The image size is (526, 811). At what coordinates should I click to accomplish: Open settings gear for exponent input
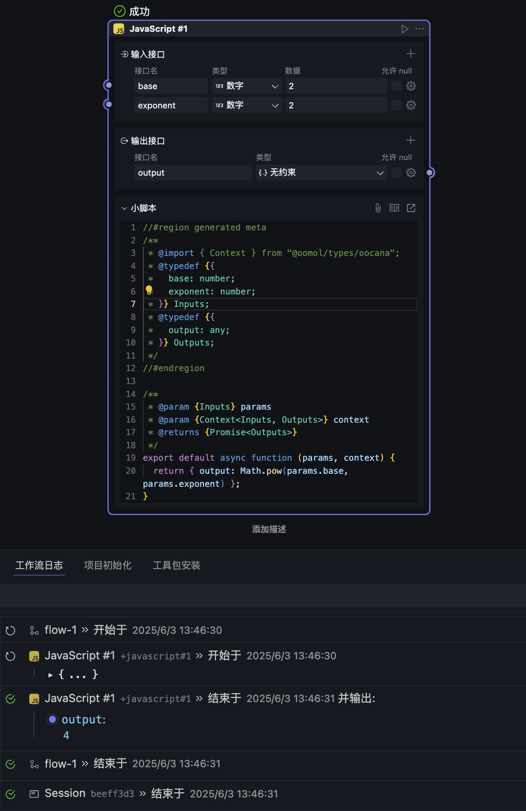[x=411, y=105]
